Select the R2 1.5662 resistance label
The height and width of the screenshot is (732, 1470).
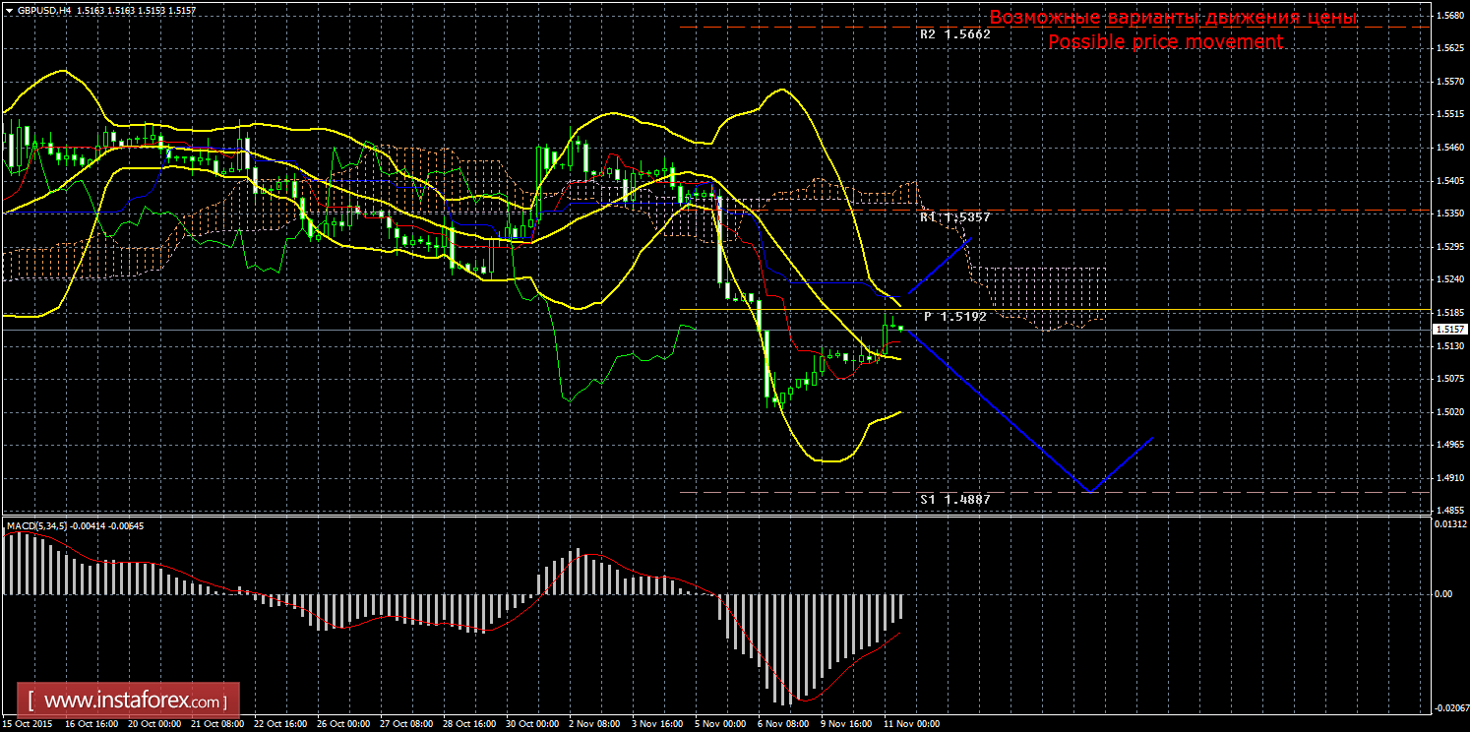(x=954, y=33)
